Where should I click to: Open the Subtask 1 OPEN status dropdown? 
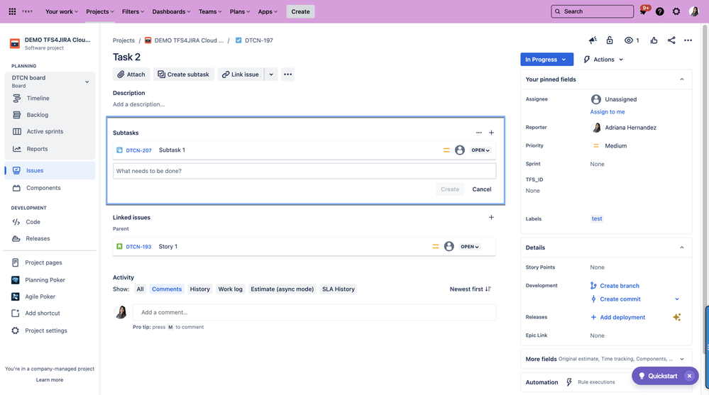[x=480, y=150]
